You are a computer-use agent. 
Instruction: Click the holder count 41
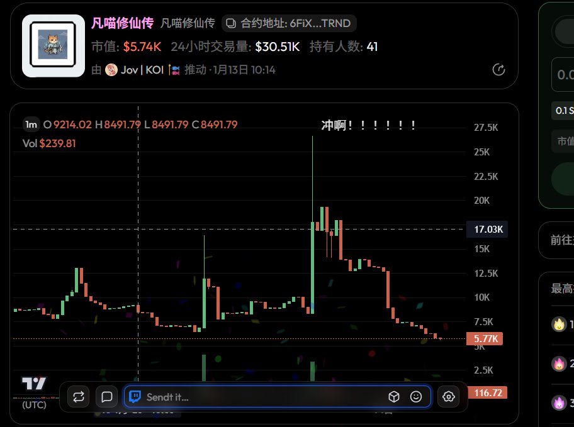372,47
